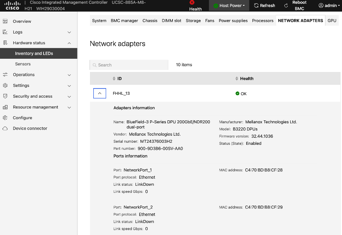
Task: Switch to the Fans tab
Action: click(x=210, y=20)
